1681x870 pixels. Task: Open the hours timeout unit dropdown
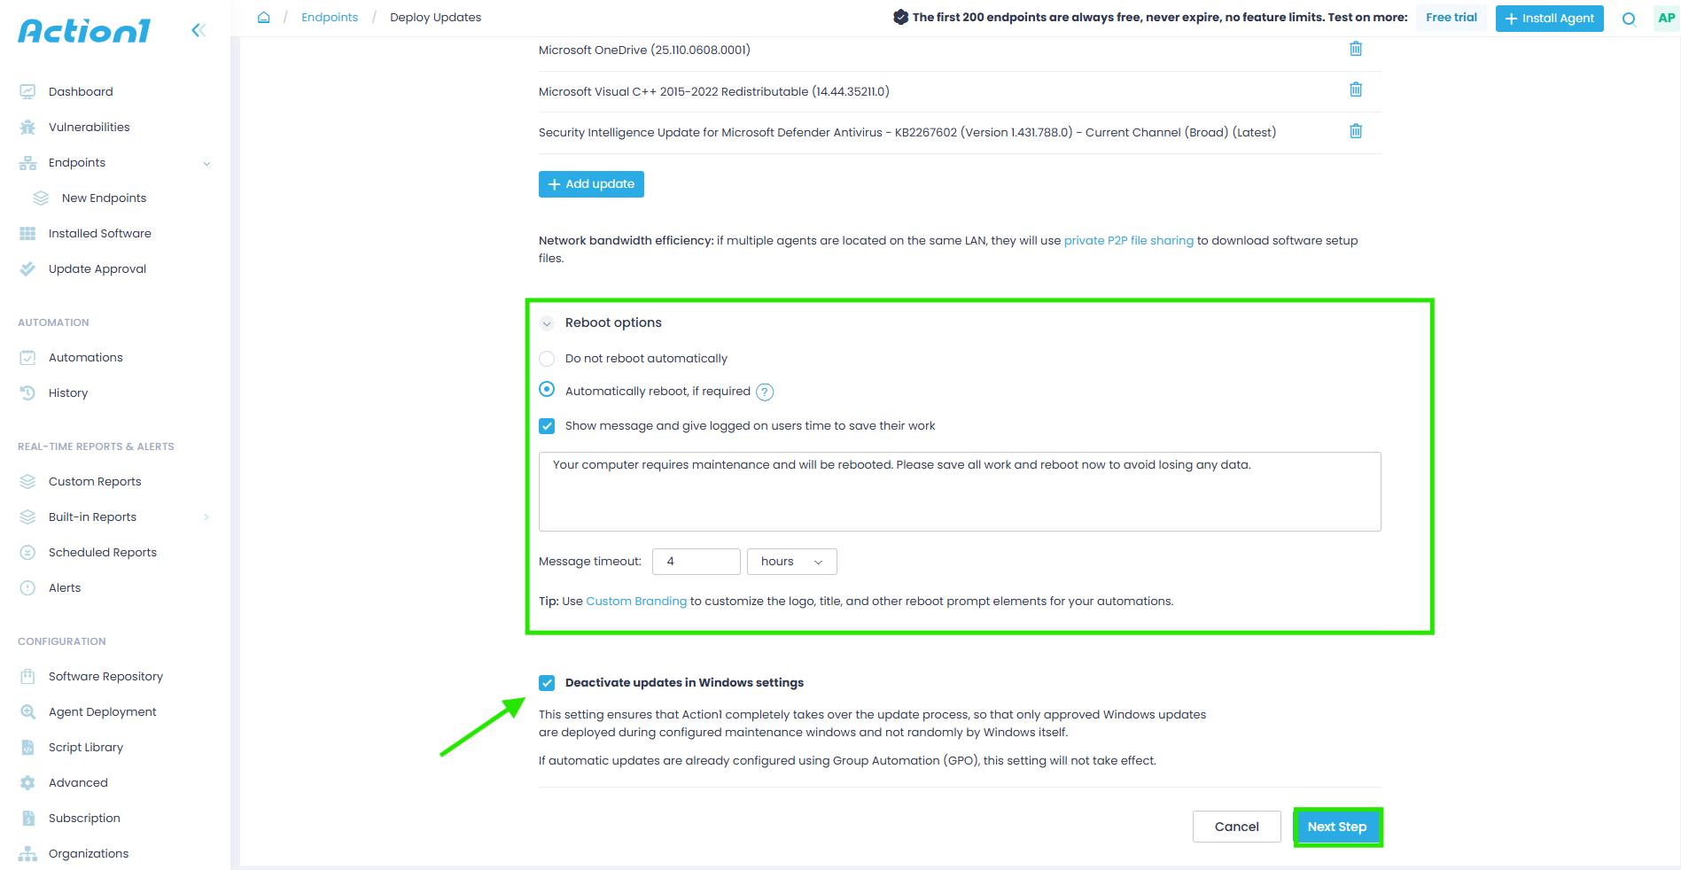(791, 562)
